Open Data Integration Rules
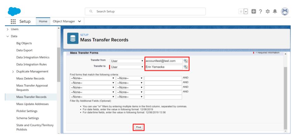This screenshot has height=135, width=292. pyautogui.click(x=31, y=65)
